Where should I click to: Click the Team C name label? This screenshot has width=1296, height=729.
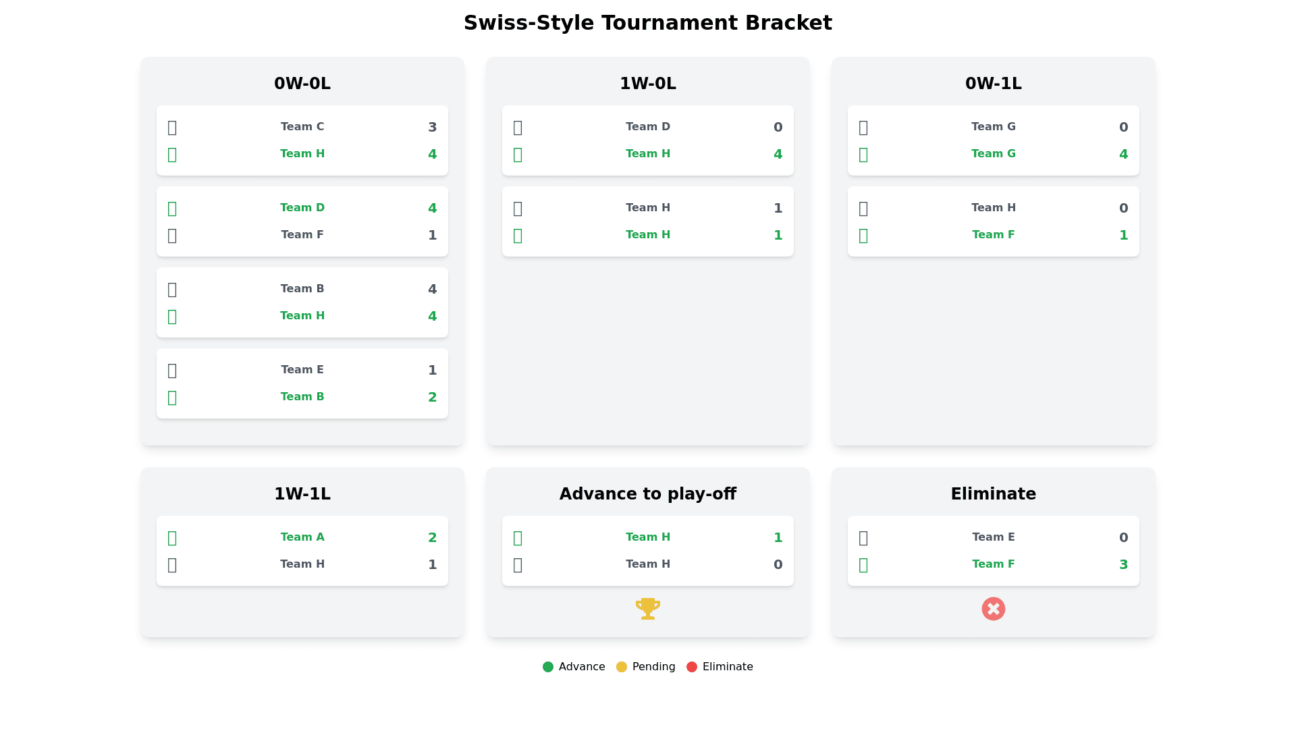click(302, 127)
